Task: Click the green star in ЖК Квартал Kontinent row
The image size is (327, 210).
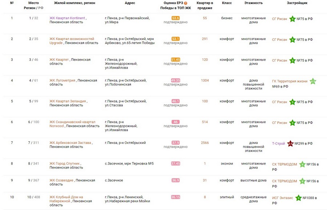Action: (292, 19)
